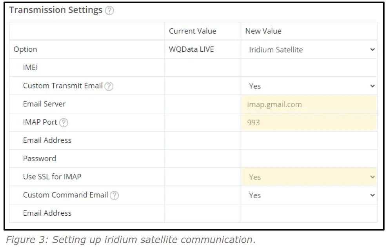Click help icon next to IMAP Port

(64, 123)
